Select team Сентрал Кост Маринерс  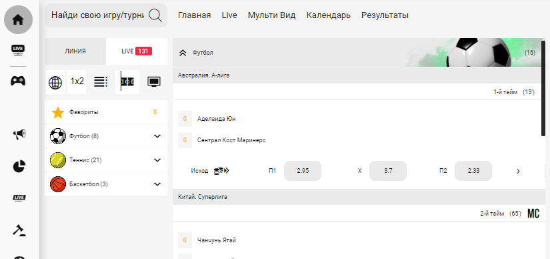tap(231, 140)
